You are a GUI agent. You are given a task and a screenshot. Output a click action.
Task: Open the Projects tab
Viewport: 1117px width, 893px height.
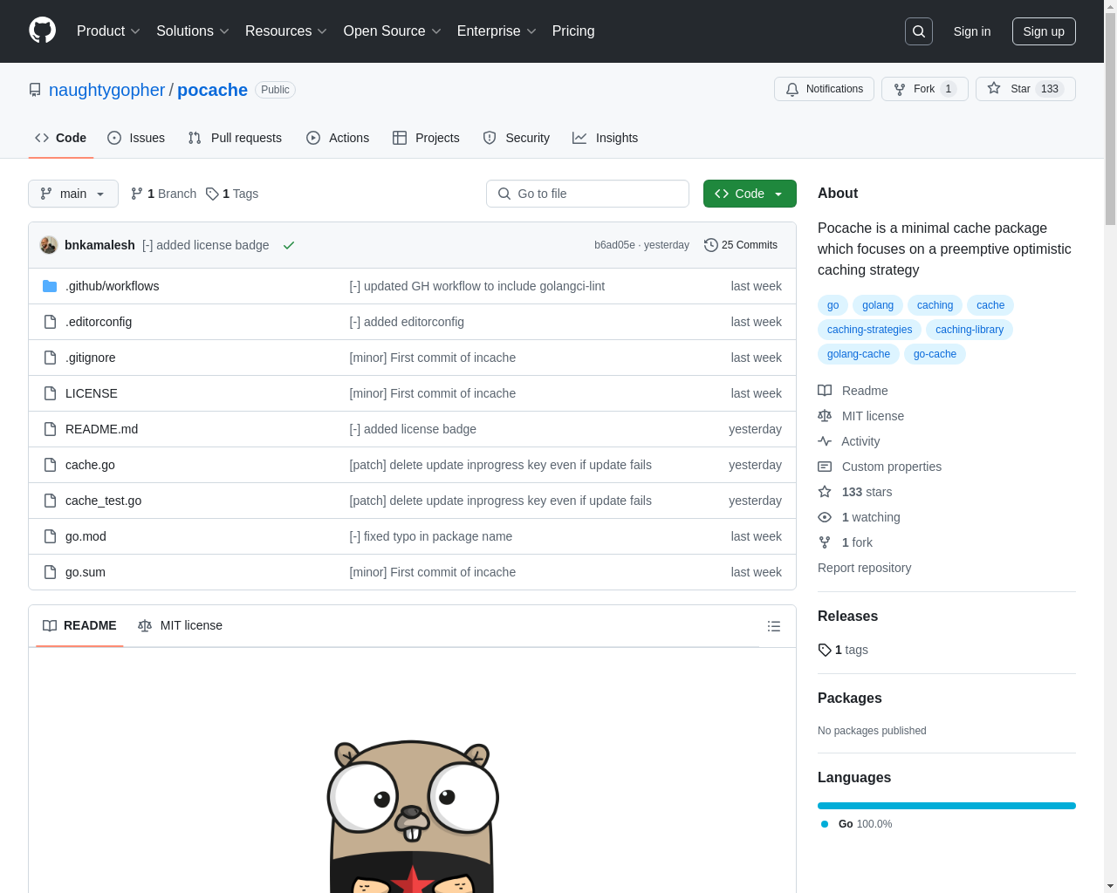coord(426,138)
